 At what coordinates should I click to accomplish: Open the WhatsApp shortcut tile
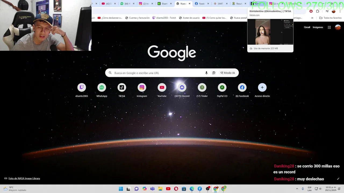click(102, 90)
